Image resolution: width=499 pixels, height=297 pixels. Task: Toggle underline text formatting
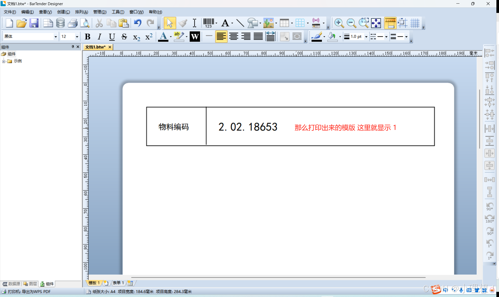point(112,37)
